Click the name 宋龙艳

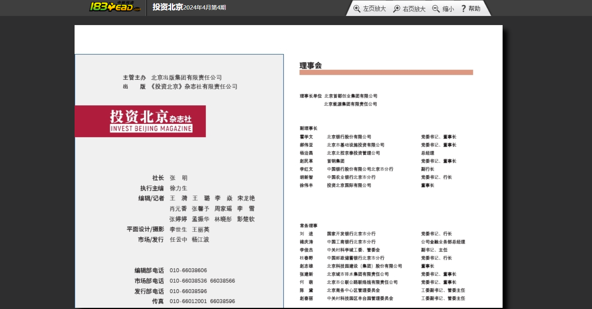pos(246,198)
